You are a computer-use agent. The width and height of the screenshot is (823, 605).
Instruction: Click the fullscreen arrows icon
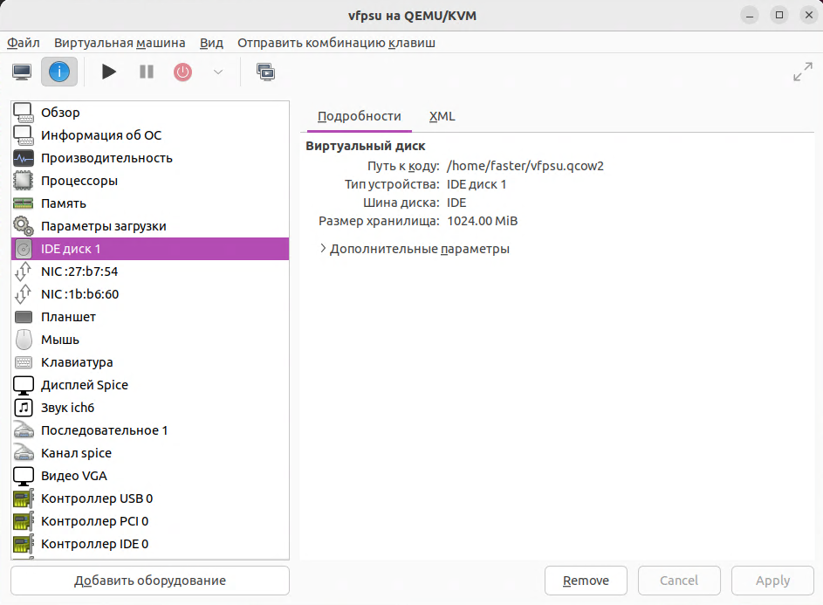pos(802,72)
